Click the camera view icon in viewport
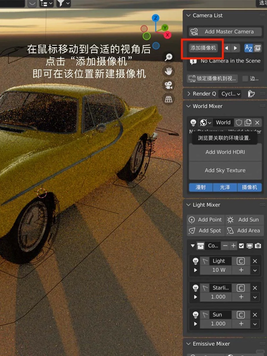Viewport: 267px width, 356px height. tap(169, 85)
